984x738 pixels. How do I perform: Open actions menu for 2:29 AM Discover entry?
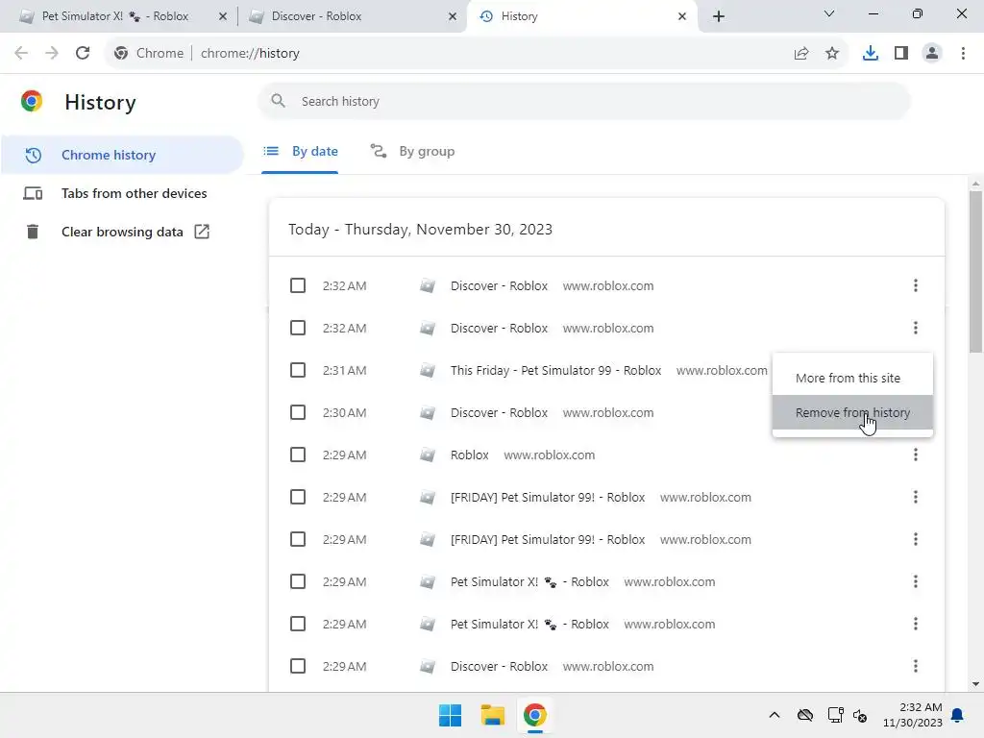tap(916, 666)
